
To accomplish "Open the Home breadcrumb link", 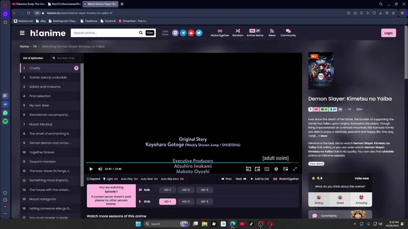I will (24, 46).
